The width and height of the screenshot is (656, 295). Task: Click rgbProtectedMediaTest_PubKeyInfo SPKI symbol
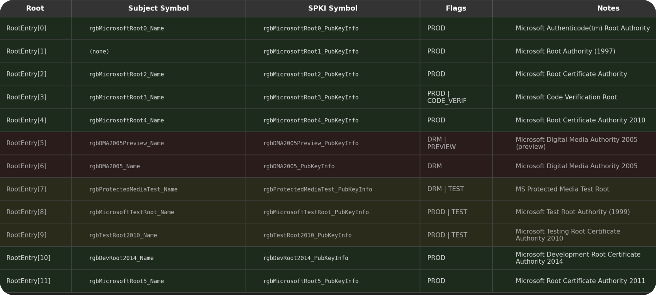pyautogui.click(x=318, y=189)
